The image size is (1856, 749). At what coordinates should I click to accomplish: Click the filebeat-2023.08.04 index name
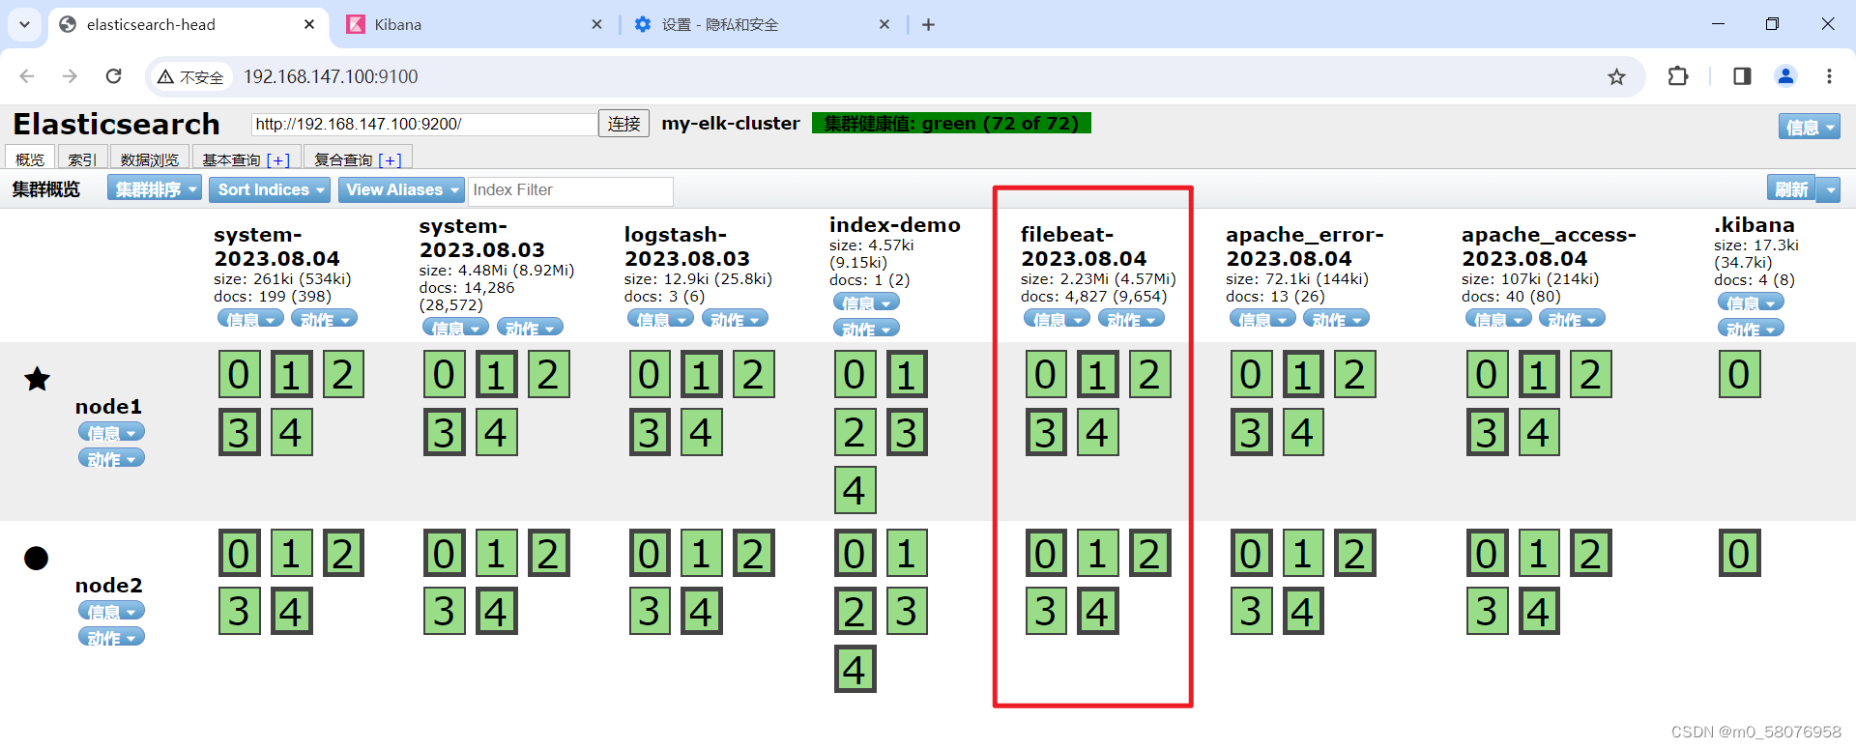[x=1084, y=246]
